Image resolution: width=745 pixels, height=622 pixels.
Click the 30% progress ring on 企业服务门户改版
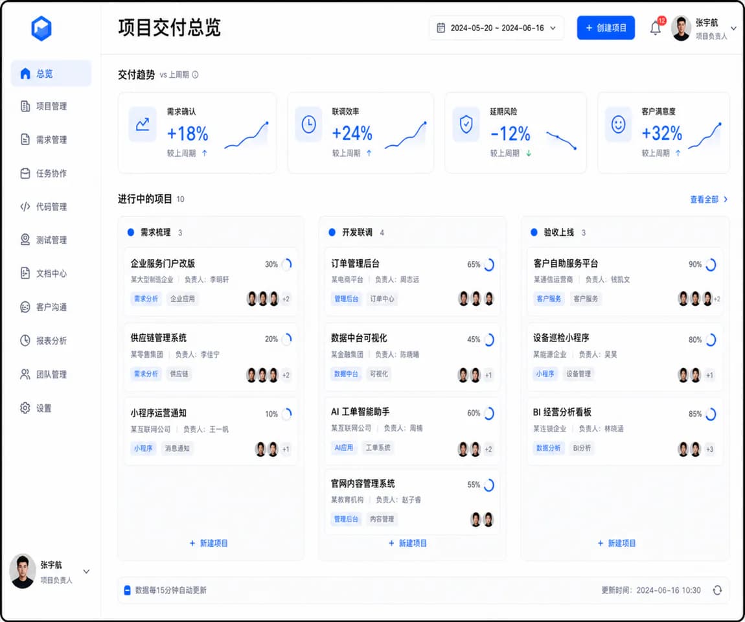tap(286, 264)
